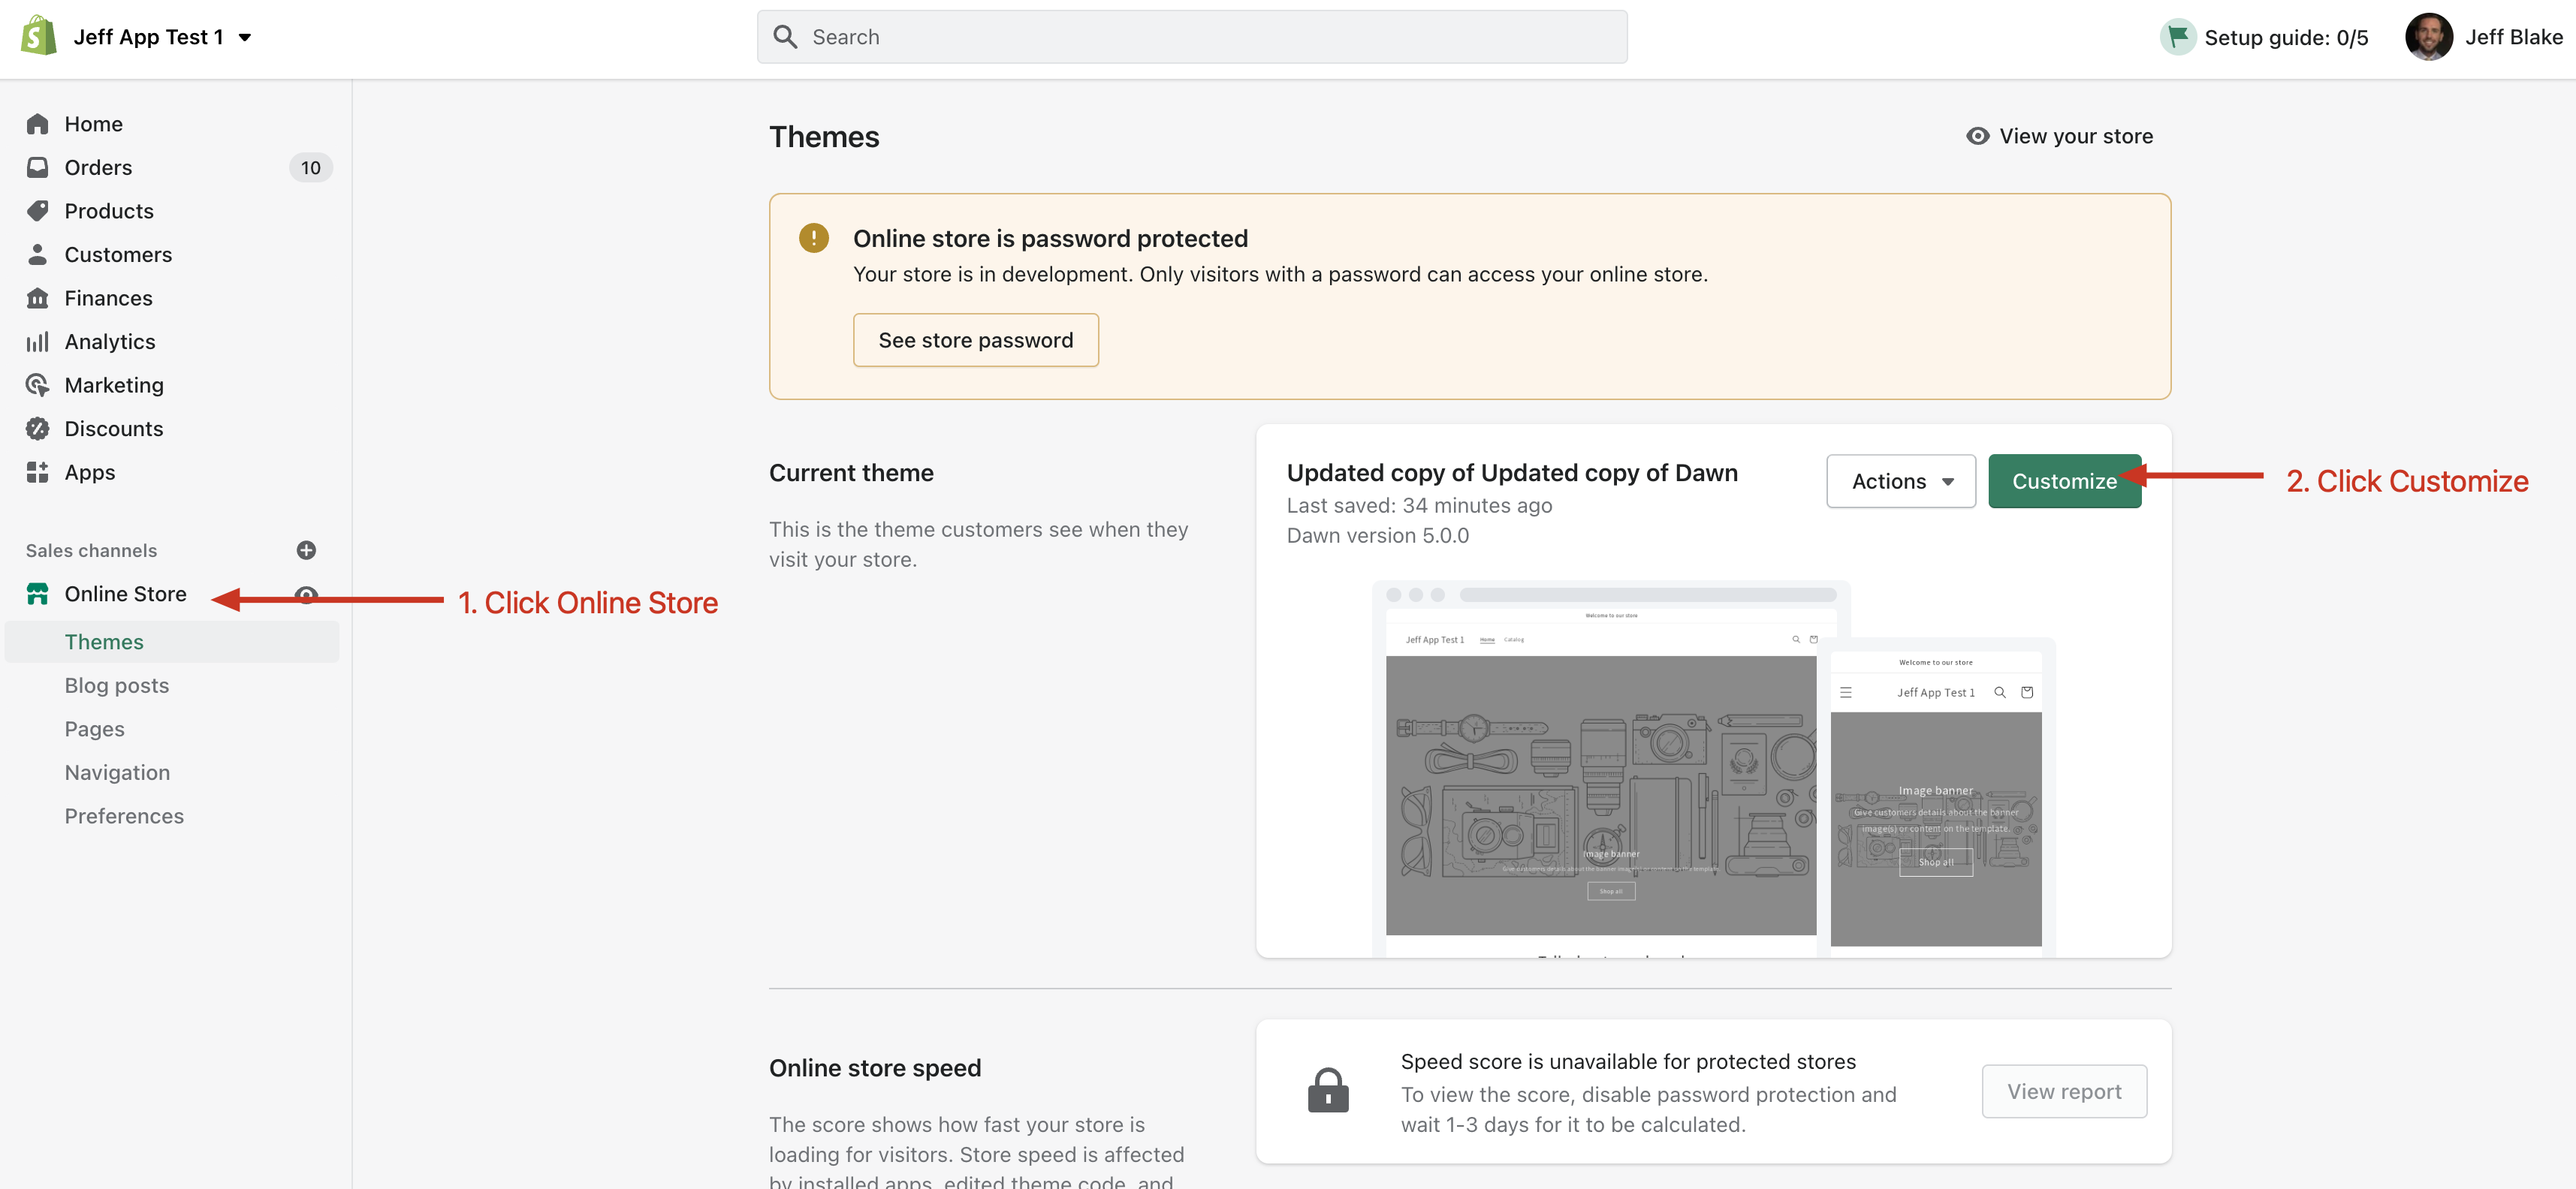Go to Home in the sidebar
Screen dimensions: 2576x1189
[x=93, y=124]
